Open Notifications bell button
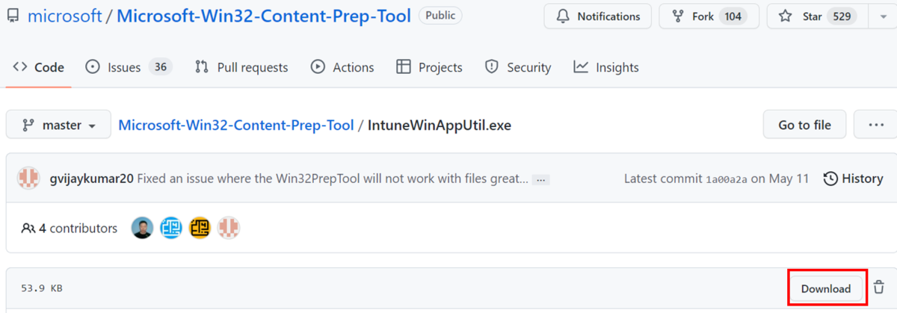Image resolution: width=897 pixels, height=313 pixels. [597, 16]
